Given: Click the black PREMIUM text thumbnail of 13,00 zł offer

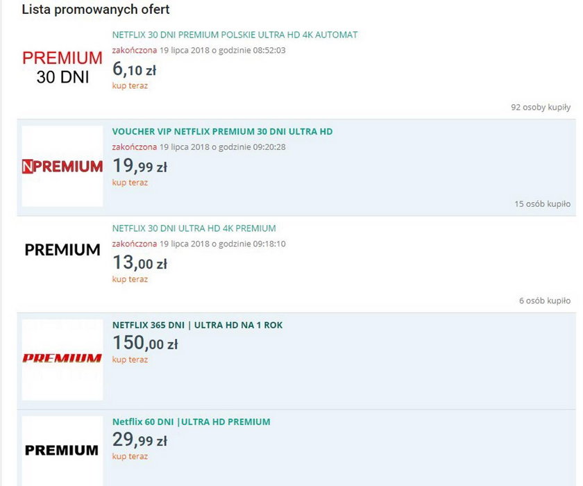Looking at the screenshot, I should click(62, 249).
